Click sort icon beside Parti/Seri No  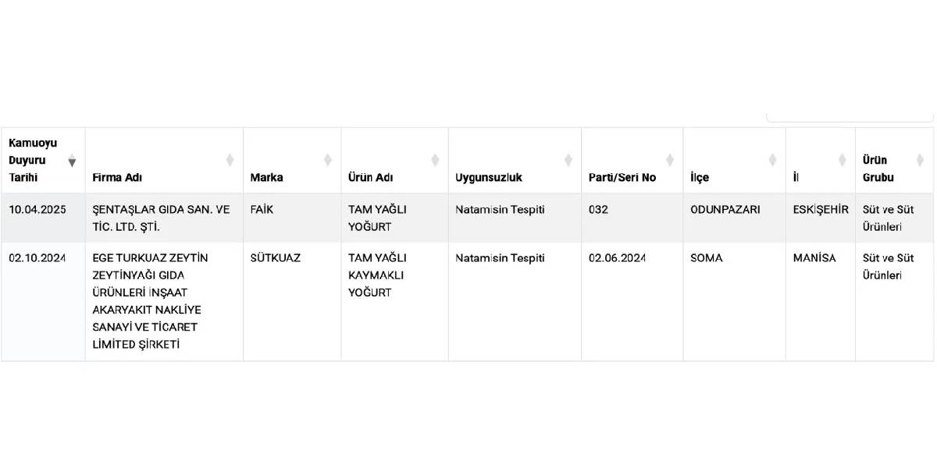(670, 161)
